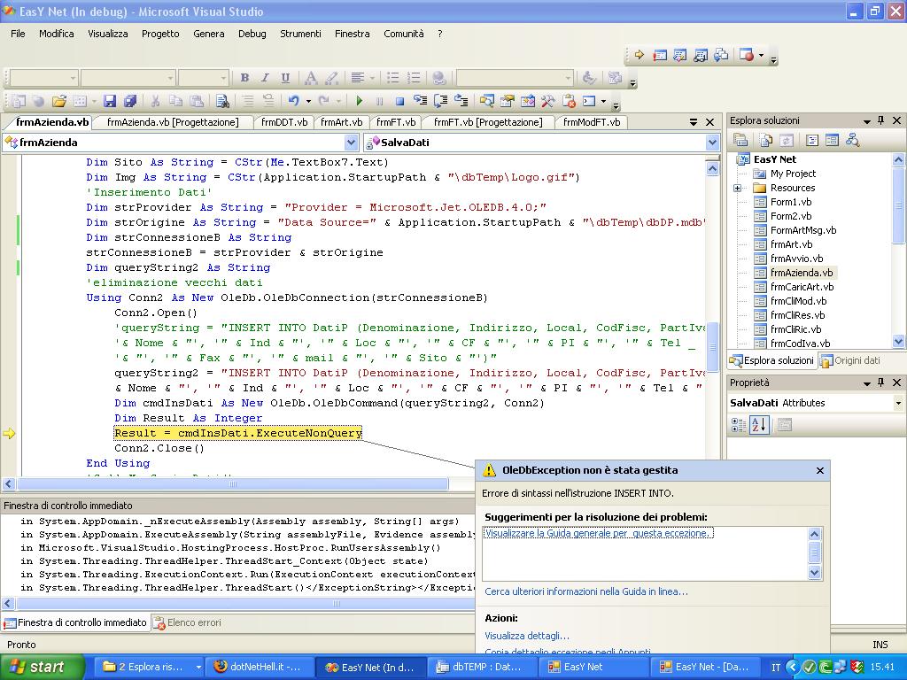Switch to frmDDT.vb tab

[x=284, y=122]
